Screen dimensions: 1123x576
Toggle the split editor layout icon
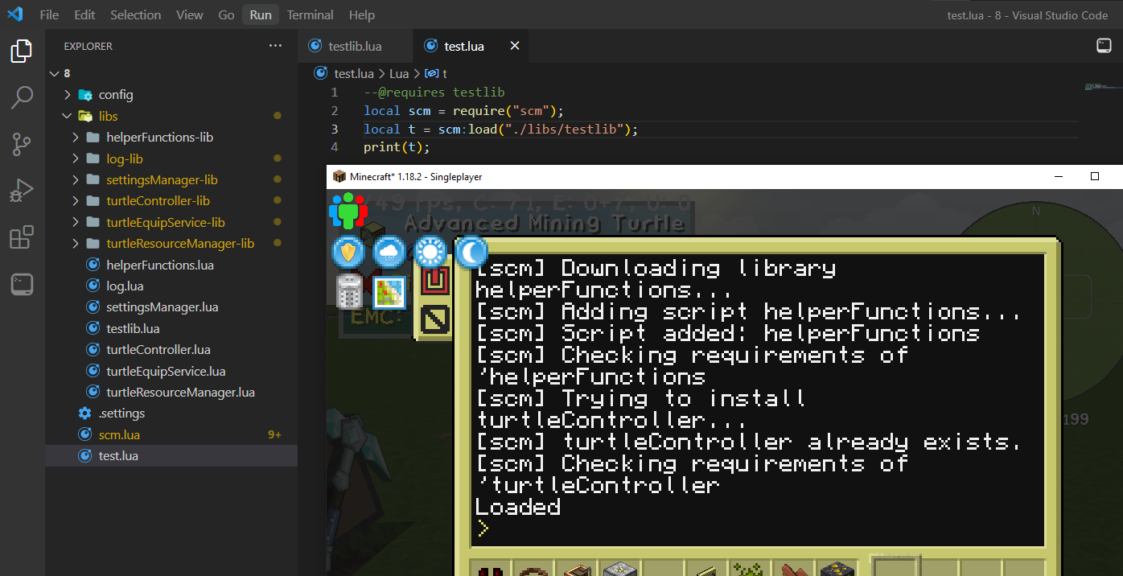1104,46
